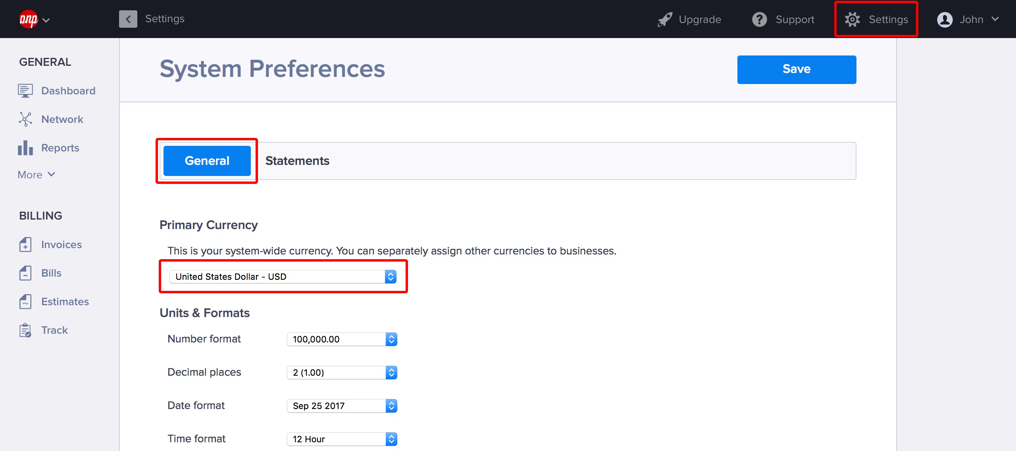Click the back arrow next to Settings
Screen dimensions: 1016x451
click(128, 19)
